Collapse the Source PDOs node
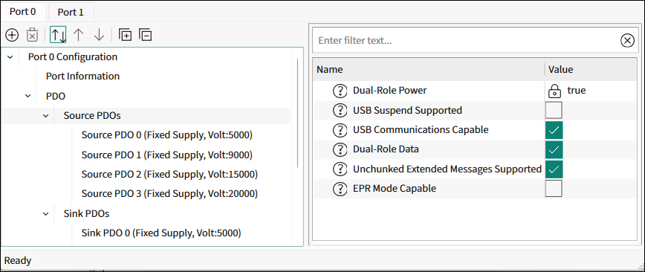This screenshot has width=645, height=272. coord(45,116)
